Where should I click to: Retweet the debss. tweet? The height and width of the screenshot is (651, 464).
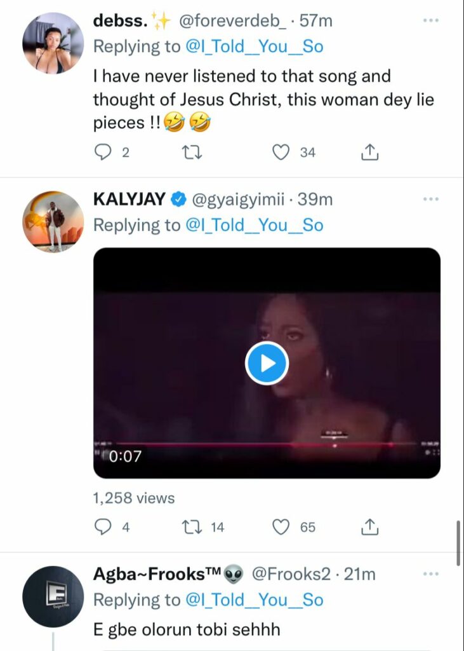[192, 153]
